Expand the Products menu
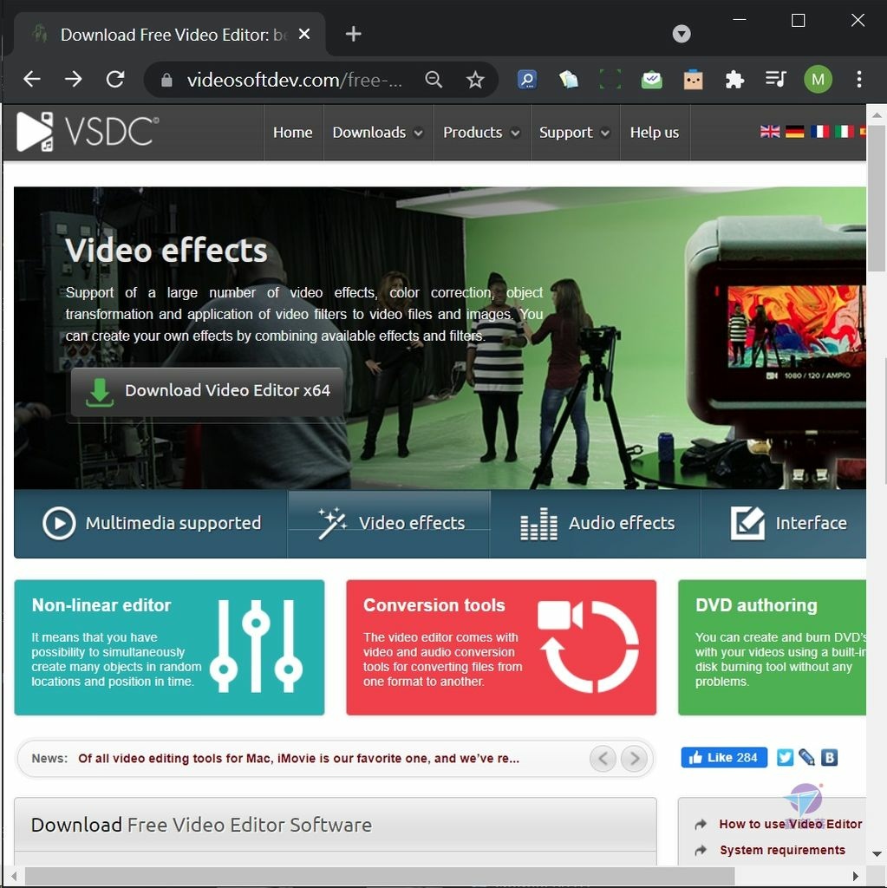The height and width of the screenshot is (888, 887). 481,133
